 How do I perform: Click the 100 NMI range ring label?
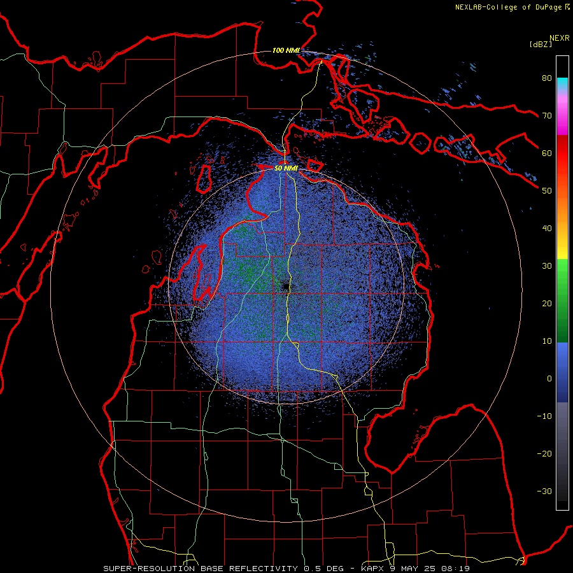tap(286, 50)
